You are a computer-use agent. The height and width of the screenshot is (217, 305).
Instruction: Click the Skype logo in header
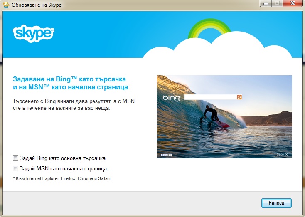pyautogui.click(x=34, y=33)
